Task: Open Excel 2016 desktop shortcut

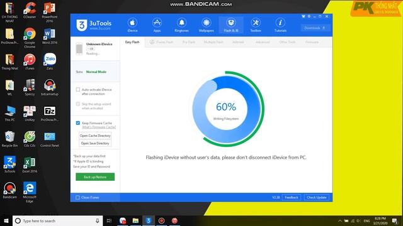Action: pos(30,164)
